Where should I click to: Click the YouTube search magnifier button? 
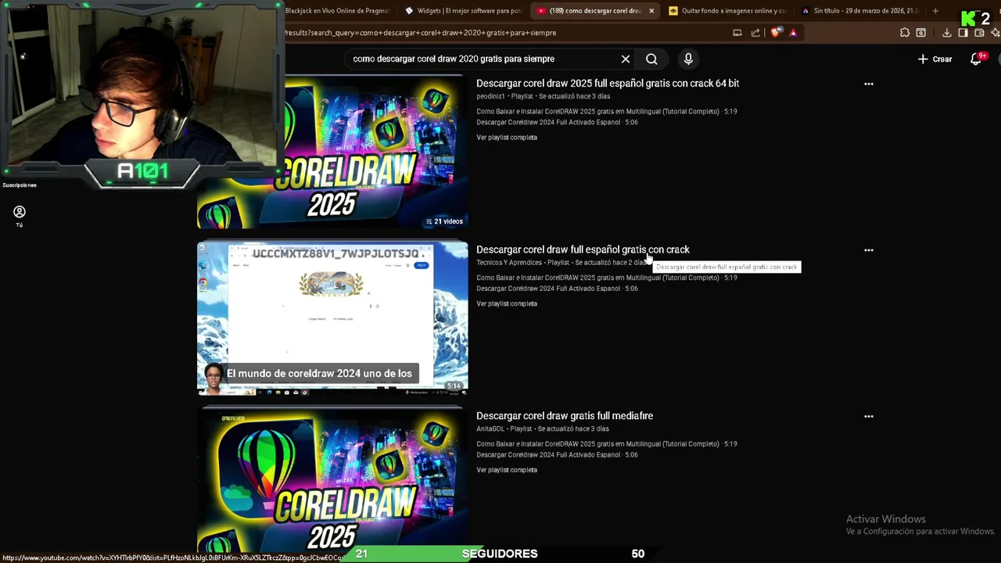pyautogui.click(x=651, y=59)
